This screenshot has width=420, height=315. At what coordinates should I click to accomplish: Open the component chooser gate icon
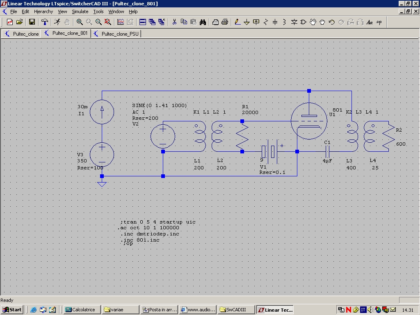coord(304,22)
